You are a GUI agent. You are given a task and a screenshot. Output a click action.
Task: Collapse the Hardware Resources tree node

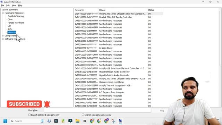3,13
